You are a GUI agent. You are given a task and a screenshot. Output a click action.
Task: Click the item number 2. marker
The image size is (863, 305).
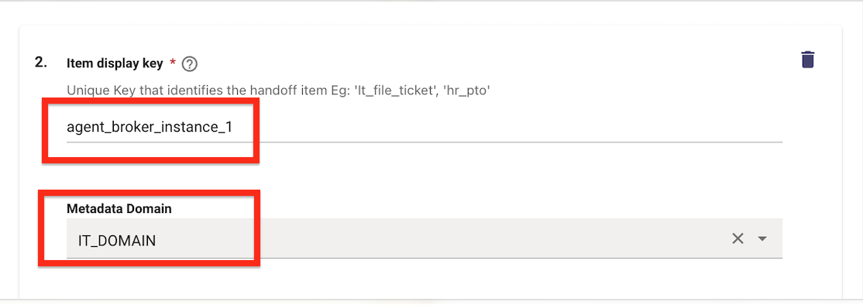tap(41, 62)
